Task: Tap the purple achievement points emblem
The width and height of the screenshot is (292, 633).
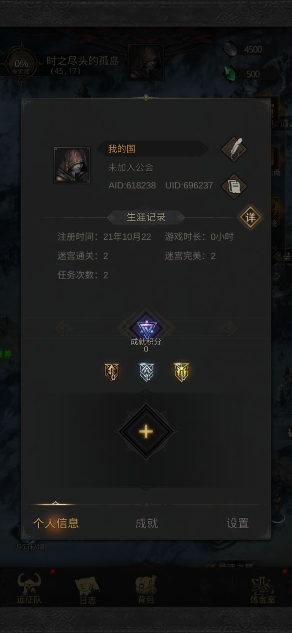Action: click(146, 327)
